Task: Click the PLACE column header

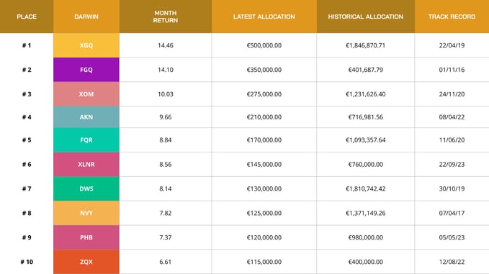Action: [x=27, y=17]
